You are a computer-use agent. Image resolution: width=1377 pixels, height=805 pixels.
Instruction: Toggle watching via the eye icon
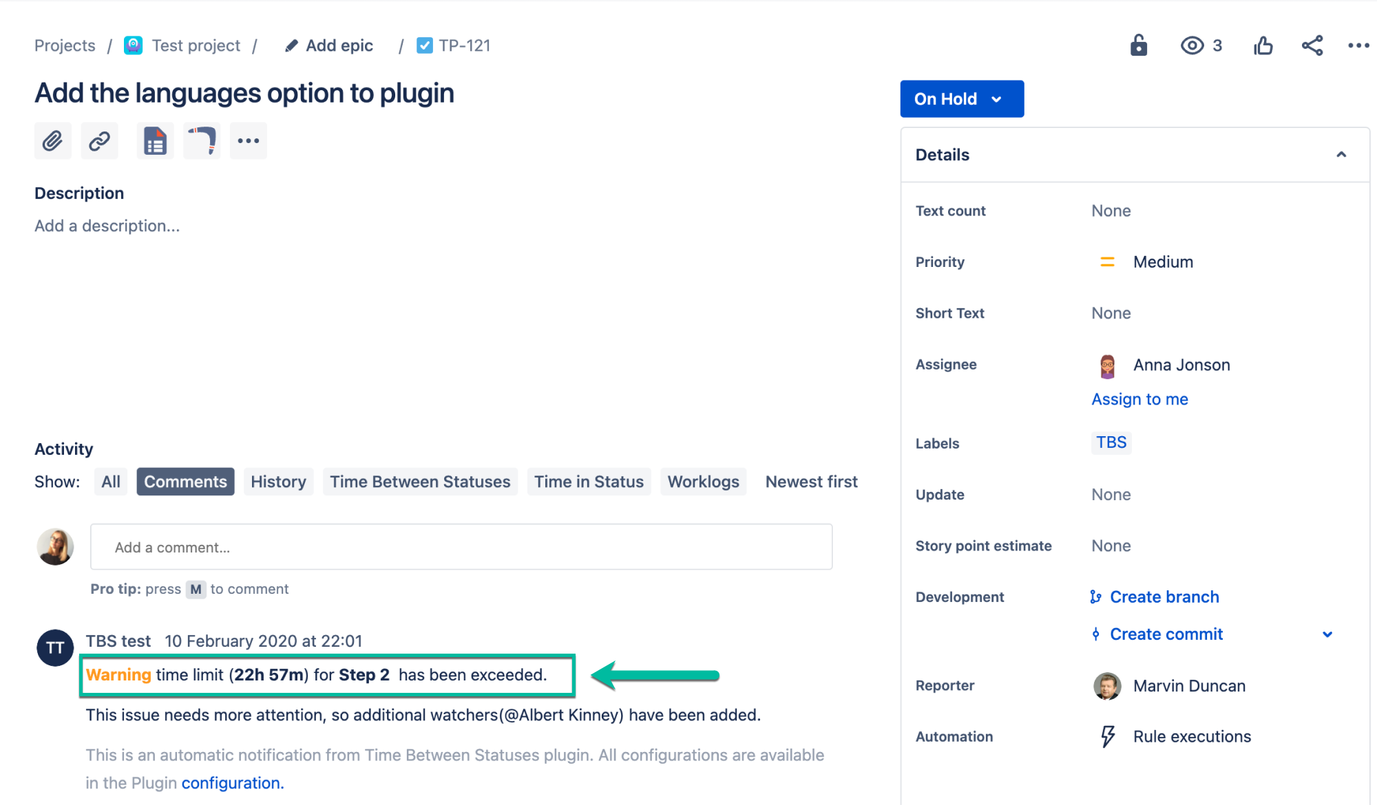tap(1192, 45)
